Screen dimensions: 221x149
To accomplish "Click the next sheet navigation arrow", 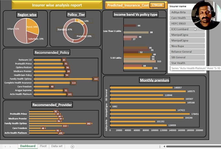I will [x=10, y=147].
